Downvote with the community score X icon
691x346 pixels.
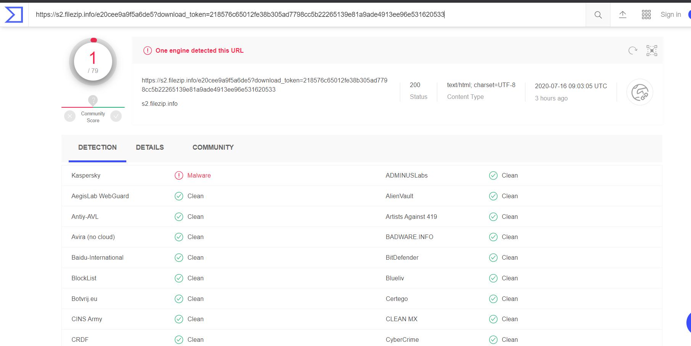(70, 116)
